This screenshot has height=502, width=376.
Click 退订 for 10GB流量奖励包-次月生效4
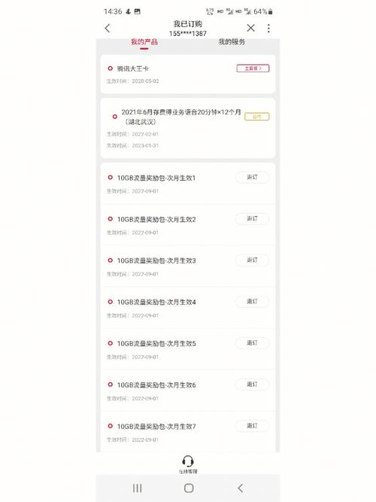252,301
